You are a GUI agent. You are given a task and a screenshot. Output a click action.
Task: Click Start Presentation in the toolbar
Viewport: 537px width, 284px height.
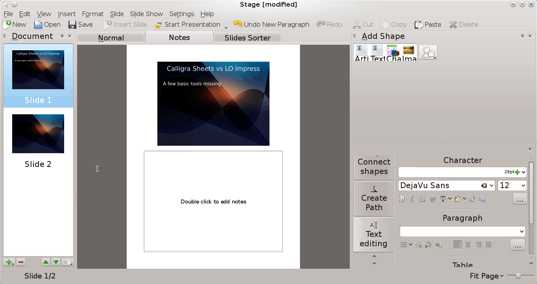[187, 24]
